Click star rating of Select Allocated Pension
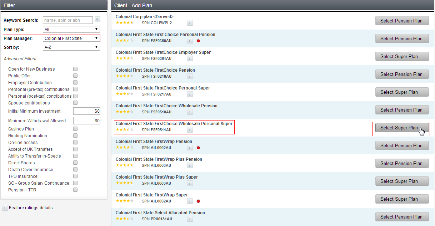 (x=124, y=219)
